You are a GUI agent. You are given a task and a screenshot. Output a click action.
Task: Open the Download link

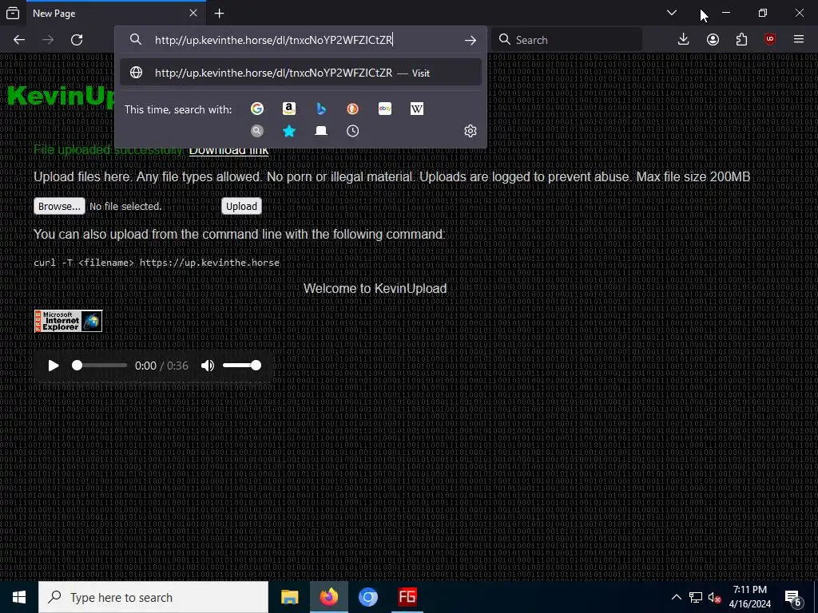coord(228,149)
